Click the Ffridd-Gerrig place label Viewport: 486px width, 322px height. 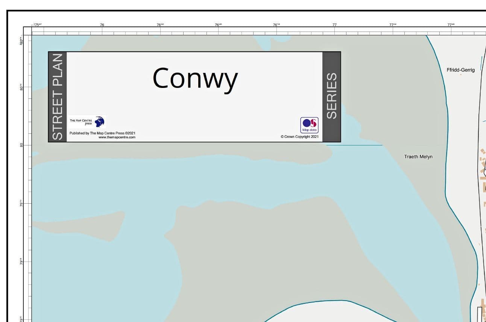[460, 70]
